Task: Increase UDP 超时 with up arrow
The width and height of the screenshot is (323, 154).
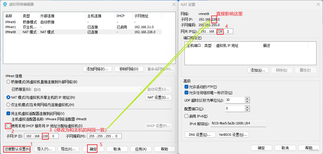Action: (247, 99)
